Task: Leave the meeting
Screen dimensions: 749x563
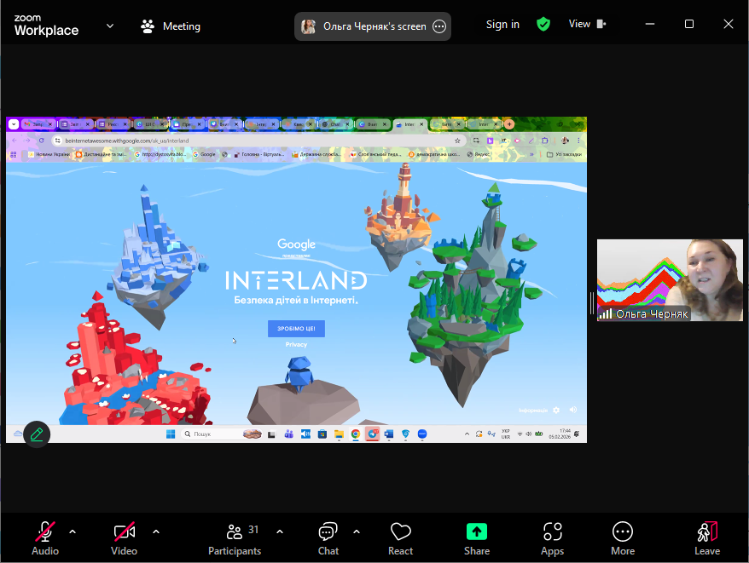Action: [706, 538]
